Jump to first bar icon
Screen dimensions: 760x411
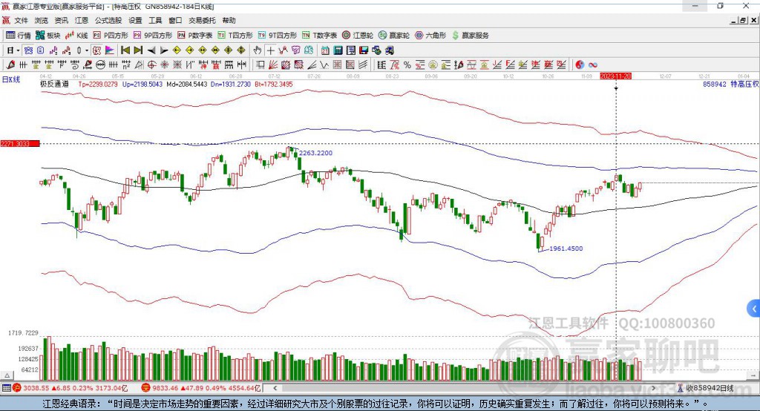(x=125, y=50)
